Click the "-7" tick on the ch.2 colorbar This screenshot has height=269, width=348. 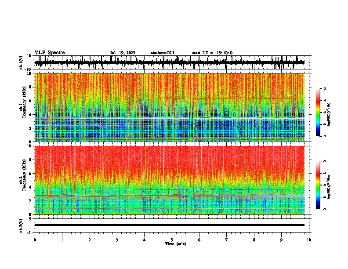[x=324, y=209]
